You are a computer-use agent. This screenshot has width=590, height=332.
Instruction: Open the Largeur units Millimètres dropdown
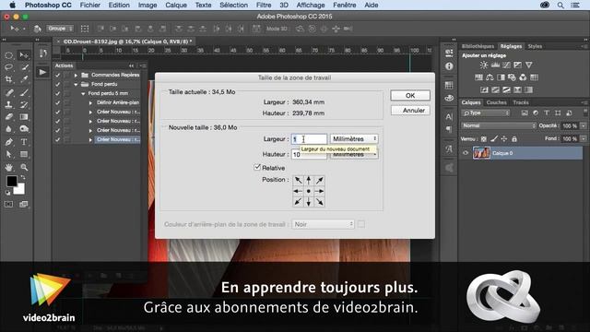(354, 139)
